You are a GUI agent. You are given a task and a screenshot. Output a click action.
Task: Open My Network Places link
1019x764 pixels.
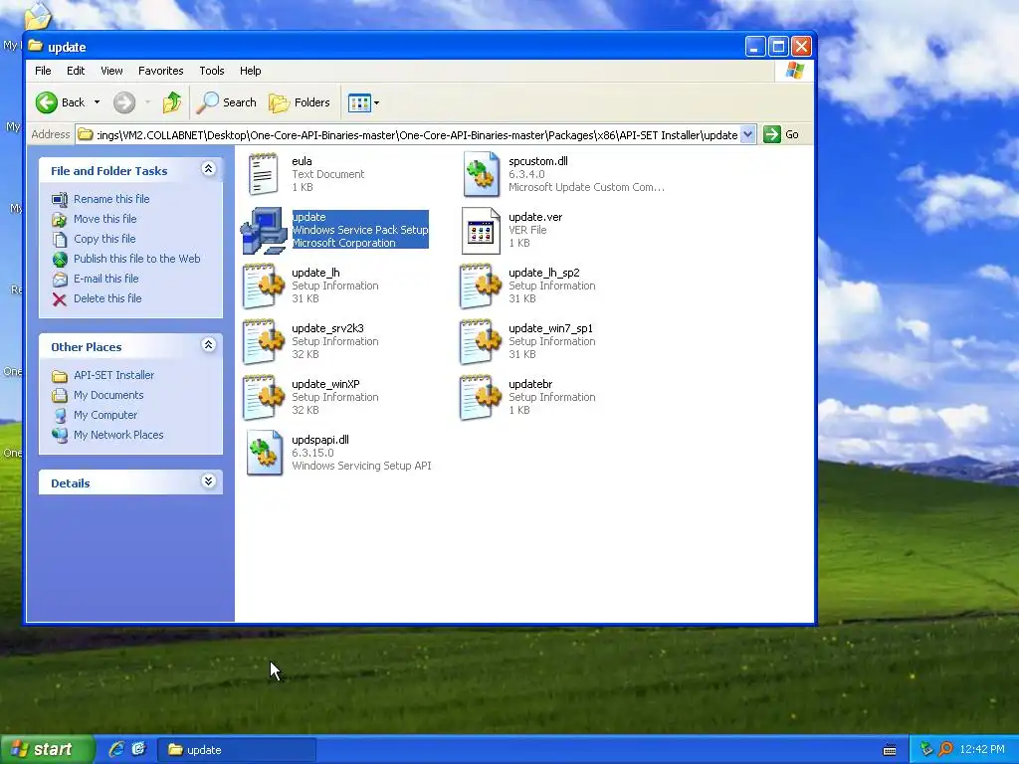coord(118,436)
